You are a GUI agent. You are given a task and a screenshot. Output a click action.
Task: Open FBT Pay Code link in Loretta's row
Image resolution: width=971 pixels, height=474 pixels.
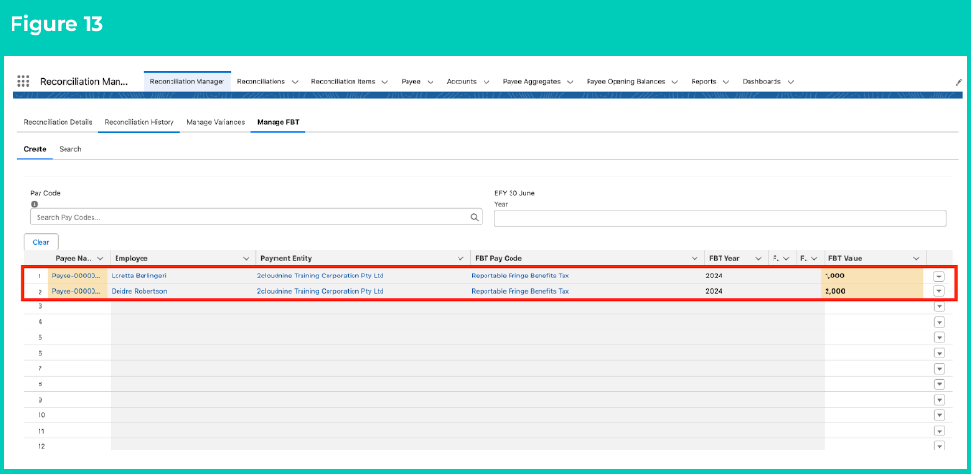pyautogui.click(x=520, y=276)
